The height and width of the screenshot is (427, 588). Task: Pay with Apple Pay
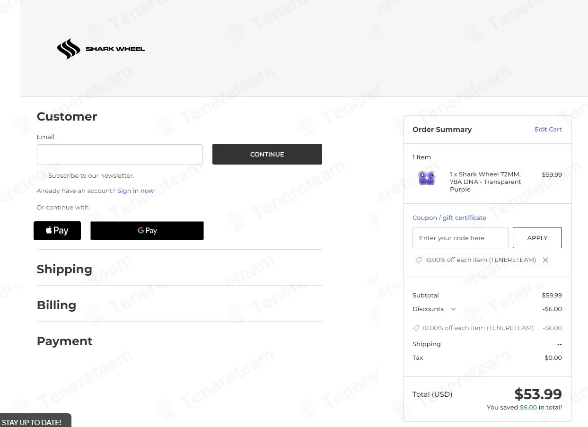point(57,231)
